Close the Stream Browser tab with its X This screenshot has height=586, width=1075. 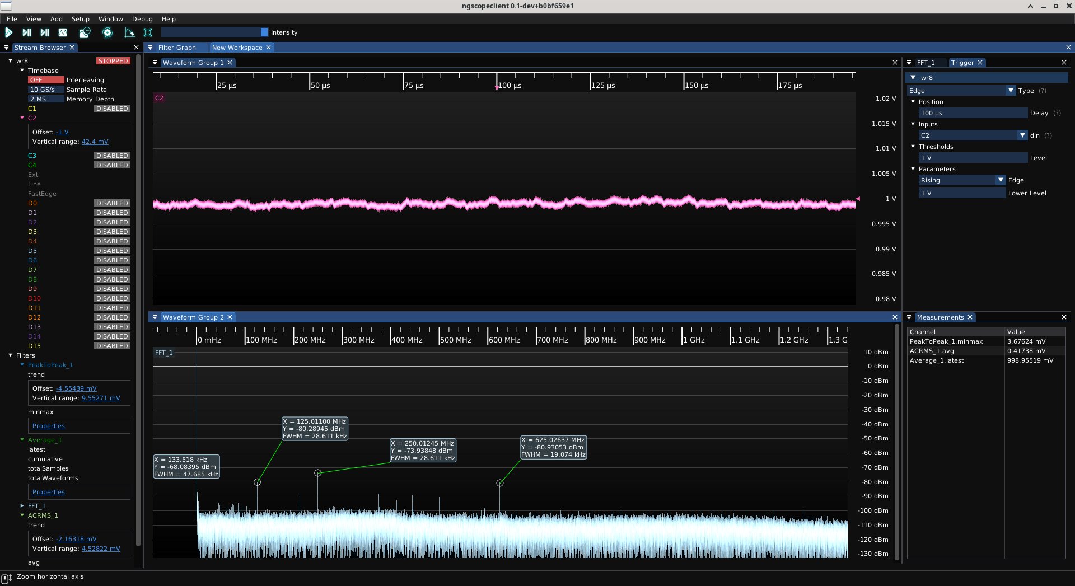72,48
